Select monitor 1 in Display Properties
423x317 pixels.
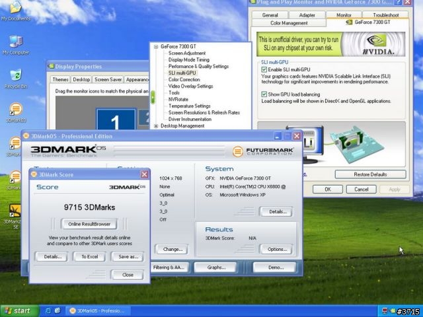click(x=116, y=119)
